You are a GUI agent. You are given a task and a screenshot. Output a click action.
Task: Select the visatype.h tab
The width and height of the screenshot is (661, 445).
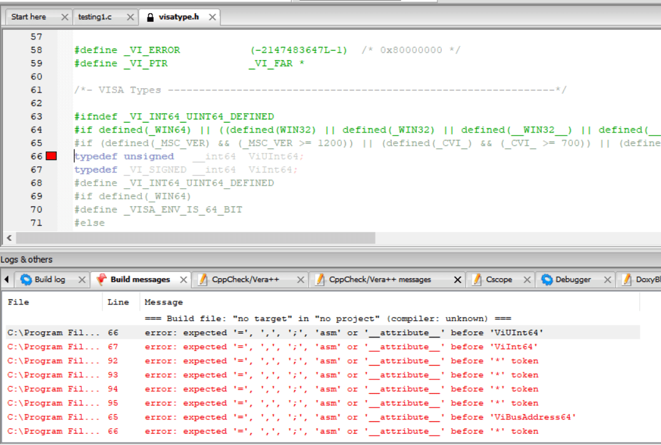(x=179, y=17)
